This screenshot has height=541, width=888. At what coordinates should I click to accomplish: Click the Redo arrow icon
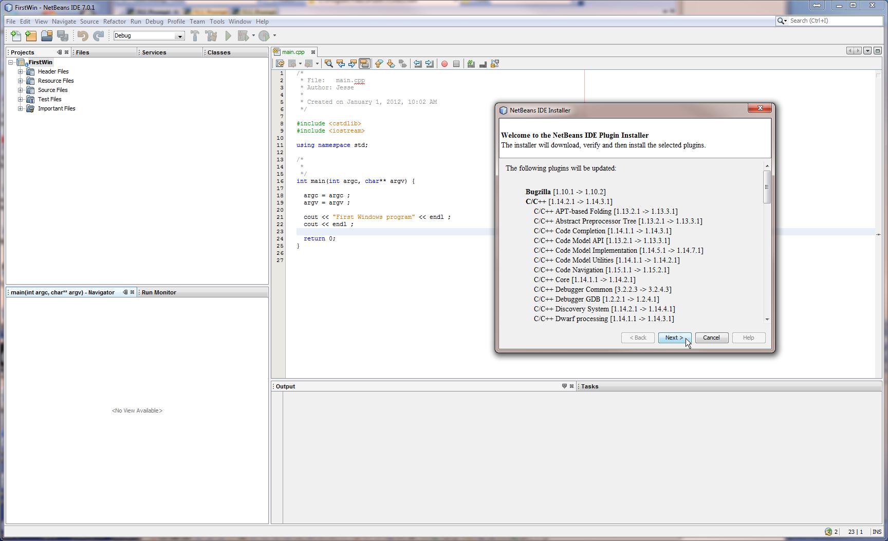tap(98, 35)
